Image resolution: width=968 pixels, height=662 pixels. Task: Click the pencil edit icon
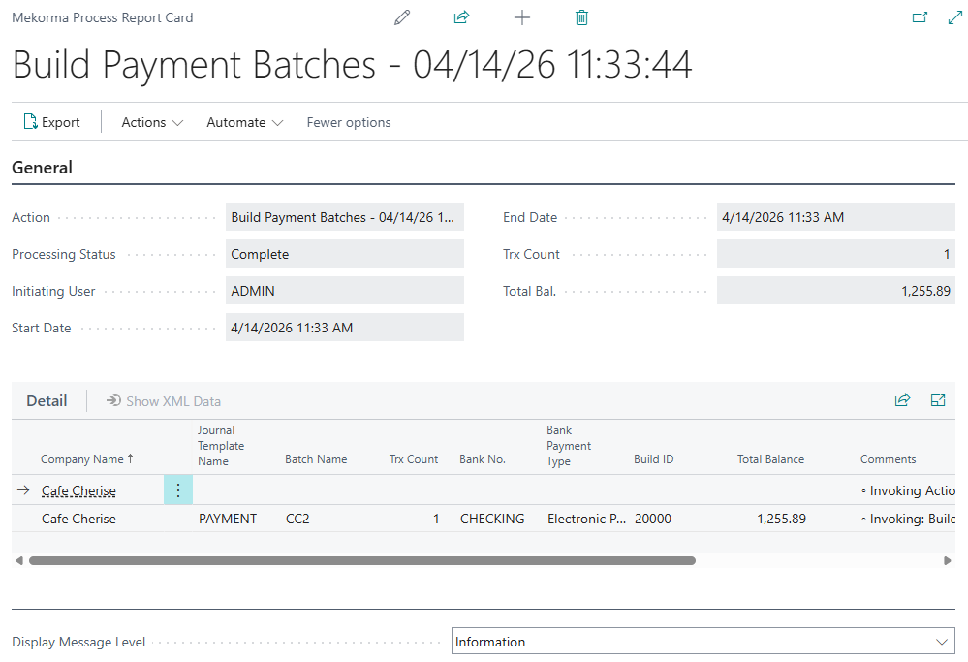[x=402, y=17]
